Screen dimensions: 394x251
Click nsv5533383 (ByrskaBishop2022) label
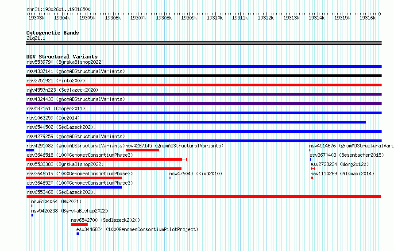tap(65, 164)
